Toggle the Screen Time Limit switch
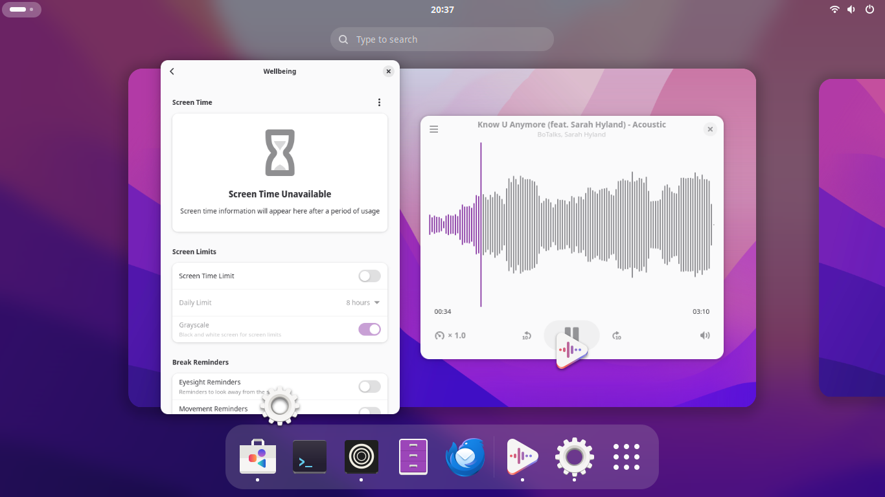885x497 pixels. pyautogui.click(x=370, y=276)
